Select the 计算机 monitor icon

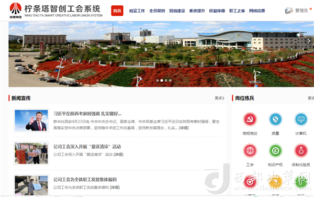[301, 119]
